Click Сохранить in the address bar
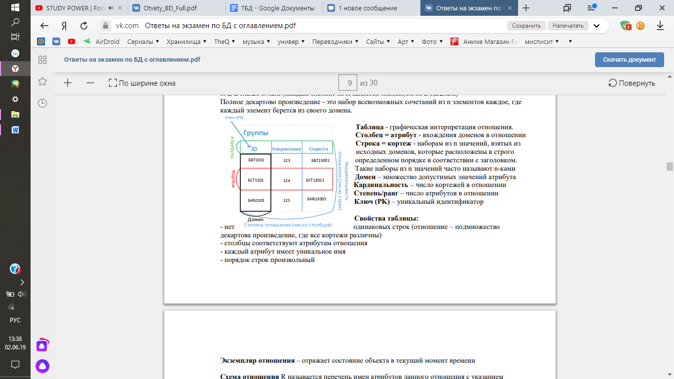The image size is (674, 379). pos(526,26)
